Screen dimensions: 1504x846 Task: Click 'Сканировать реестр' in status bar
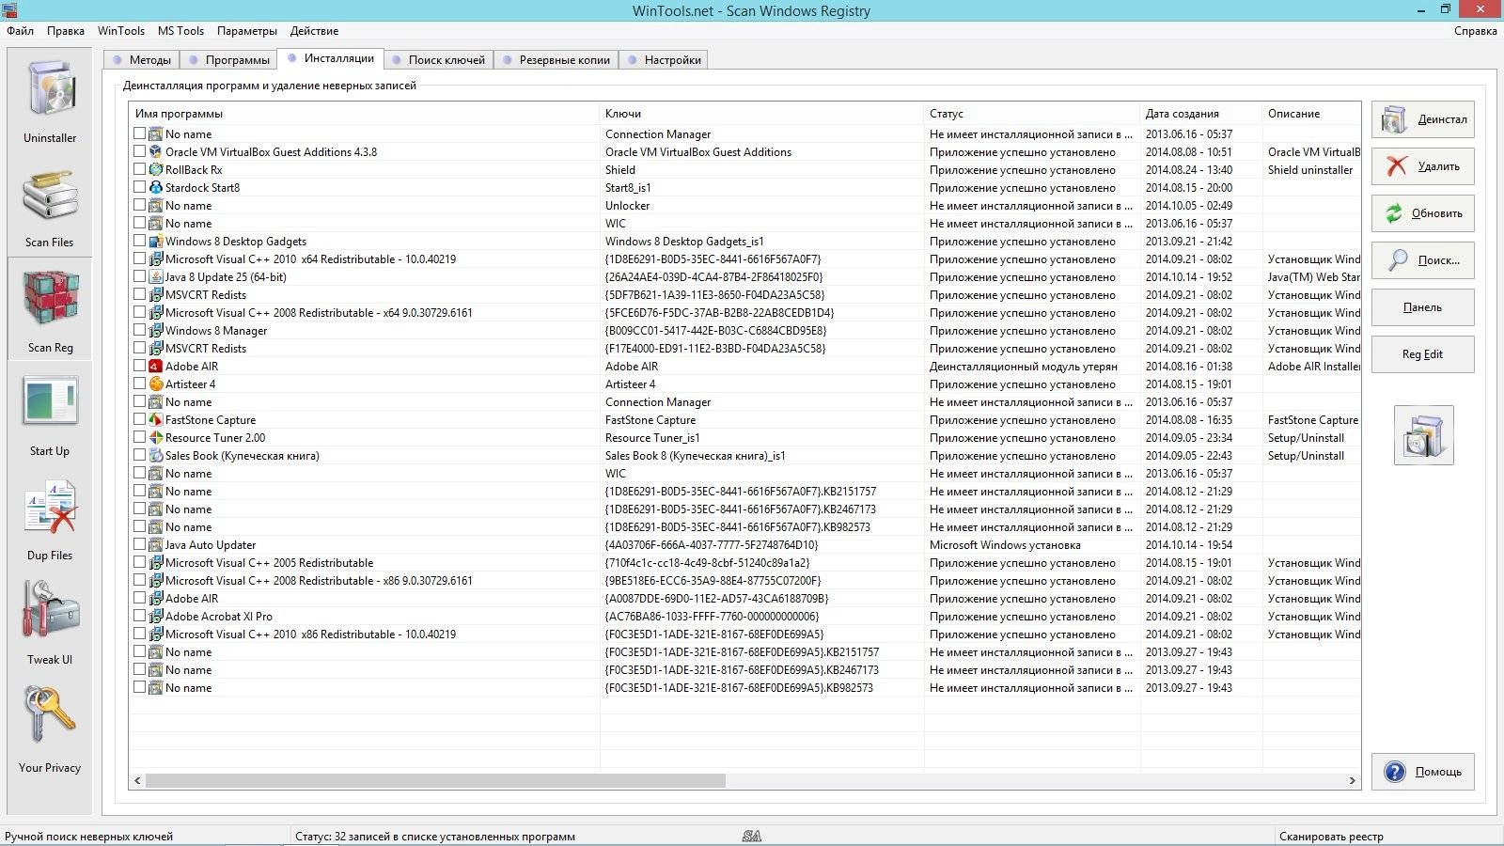[x=1331, y=836]
